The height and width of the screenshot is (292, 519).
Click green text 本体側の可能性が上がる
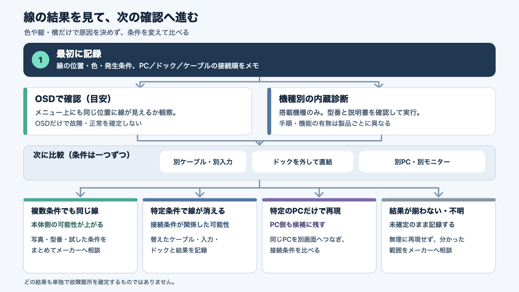(67, 225)
